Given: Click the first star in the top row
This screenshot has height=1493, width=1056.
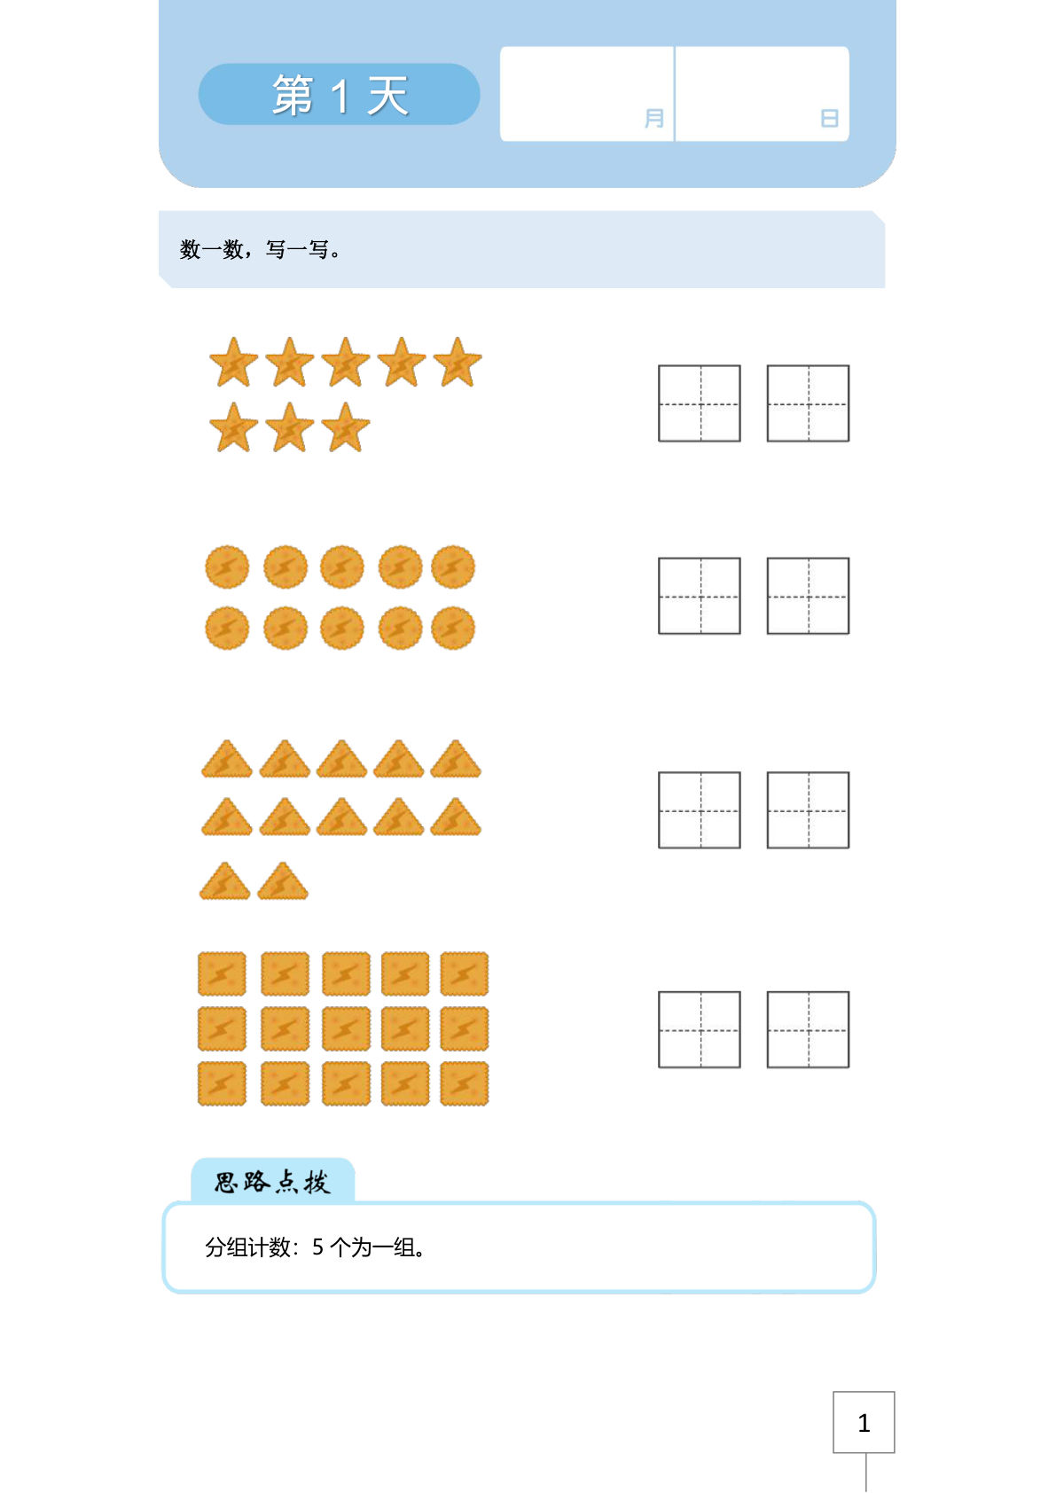Looking at the screenshot, I should [233, 363].
